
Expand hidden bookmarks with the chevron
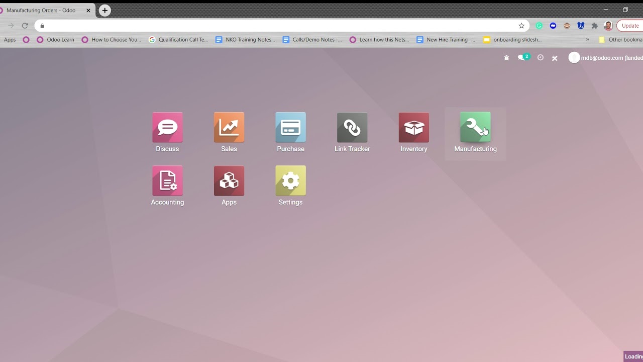tap(587, 40)
